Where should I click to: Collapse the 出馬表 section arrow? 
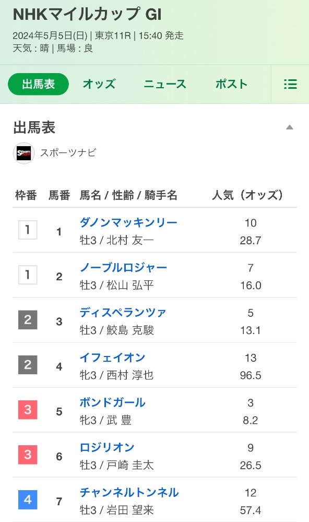click(290, 127)
